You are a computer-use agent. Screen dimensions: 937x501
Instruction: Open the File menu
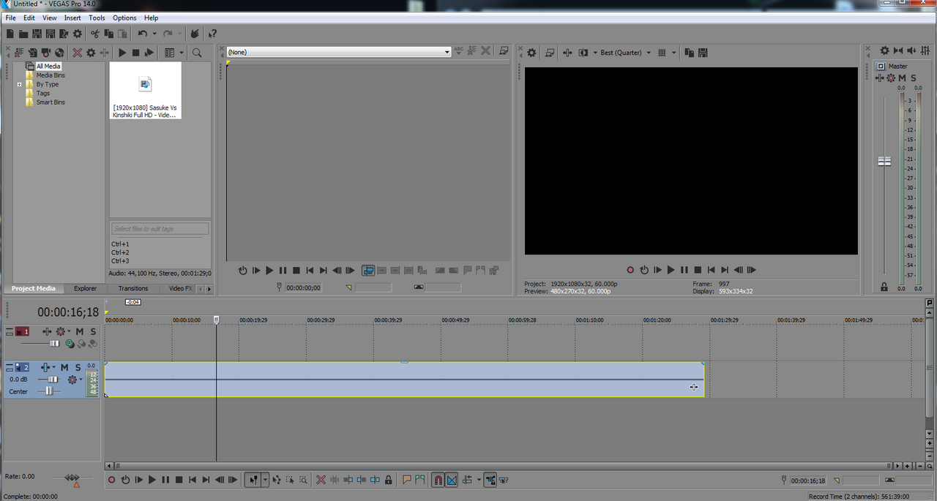coord(10,18)
